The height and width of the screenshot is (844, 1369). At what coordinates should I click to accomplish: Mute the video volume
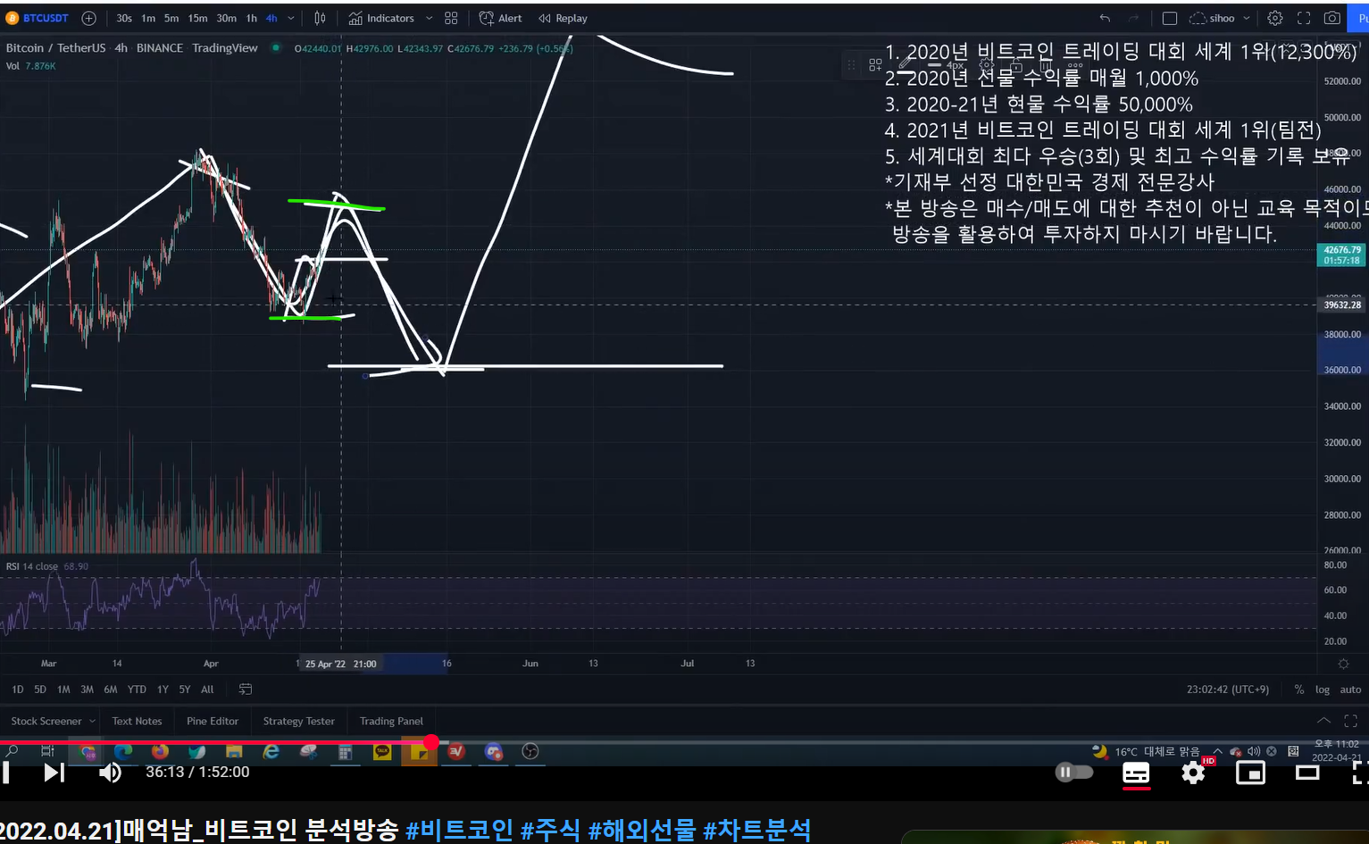[x=110, y=773]
